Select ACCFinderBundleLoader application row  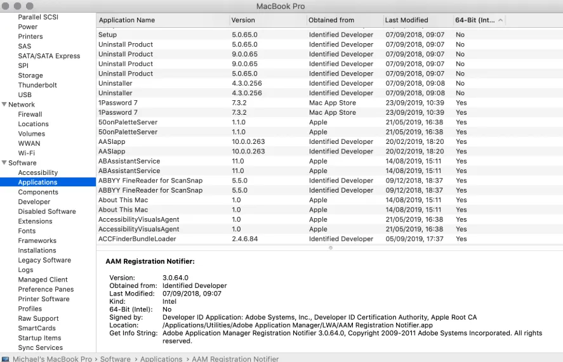(x=329, y=238)
